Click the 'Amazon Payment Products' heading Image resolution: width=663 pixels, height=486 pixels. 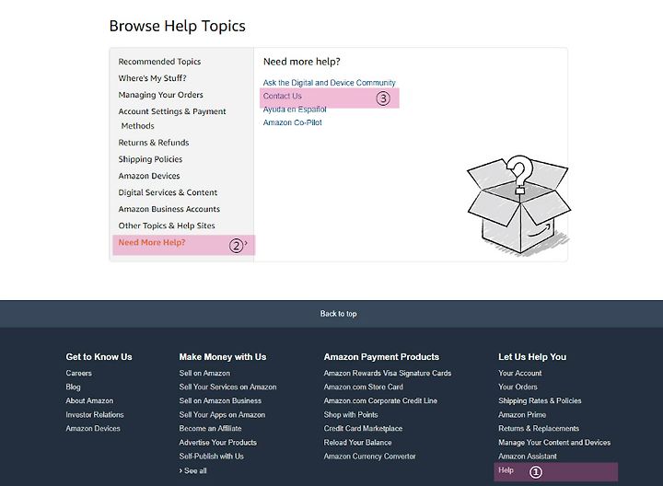pos(381,357)
